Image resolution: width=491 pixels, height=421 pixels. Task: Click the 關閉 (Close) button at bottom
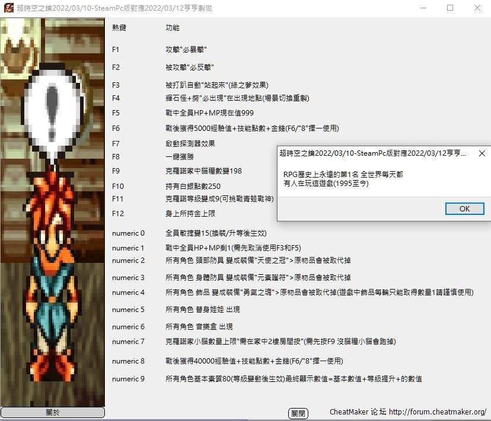click(298, 413)
